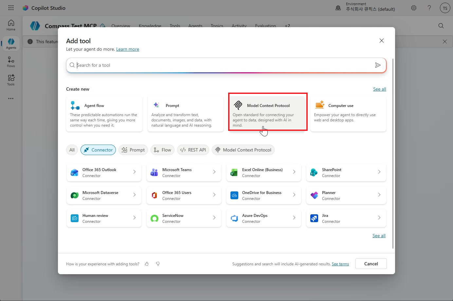Filter tools by Flow chip
453x301 pixels.
pyautogui.click(x=162, y=150)
